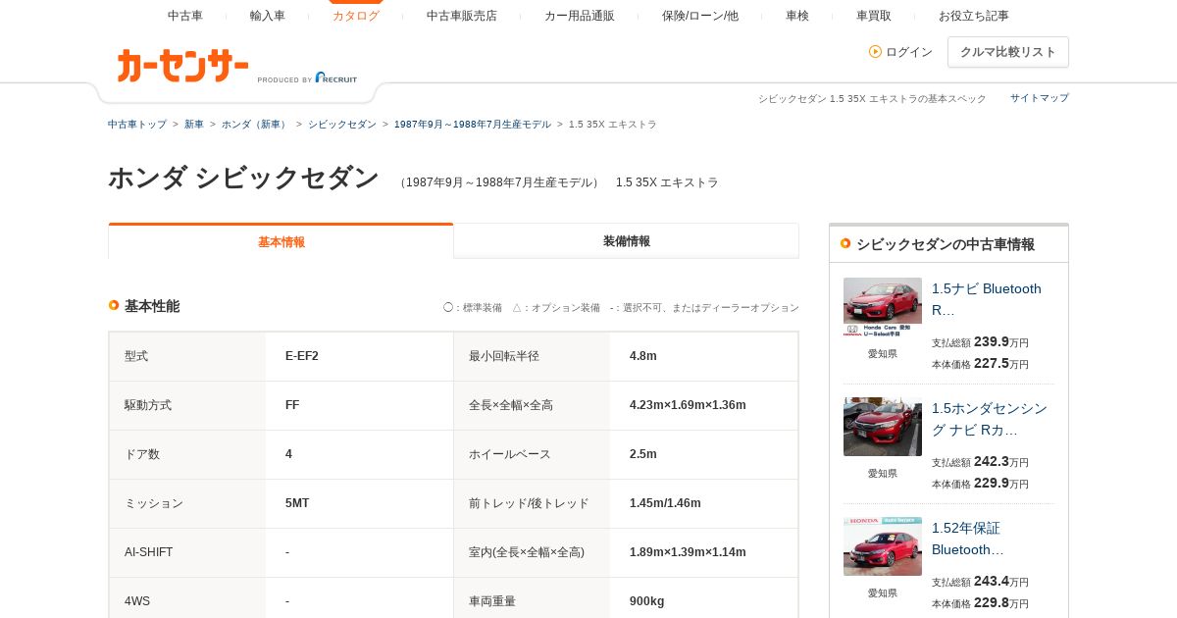This screenshot has width=1177, height=618.
Task: Click the 5MT transmission value
Action: tap(297, 503)
